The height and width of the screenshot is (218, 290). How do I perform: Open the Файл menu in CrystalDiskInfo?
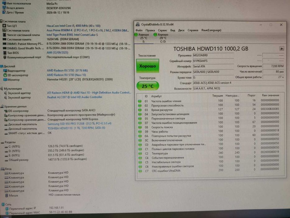[x=139, y=30]
